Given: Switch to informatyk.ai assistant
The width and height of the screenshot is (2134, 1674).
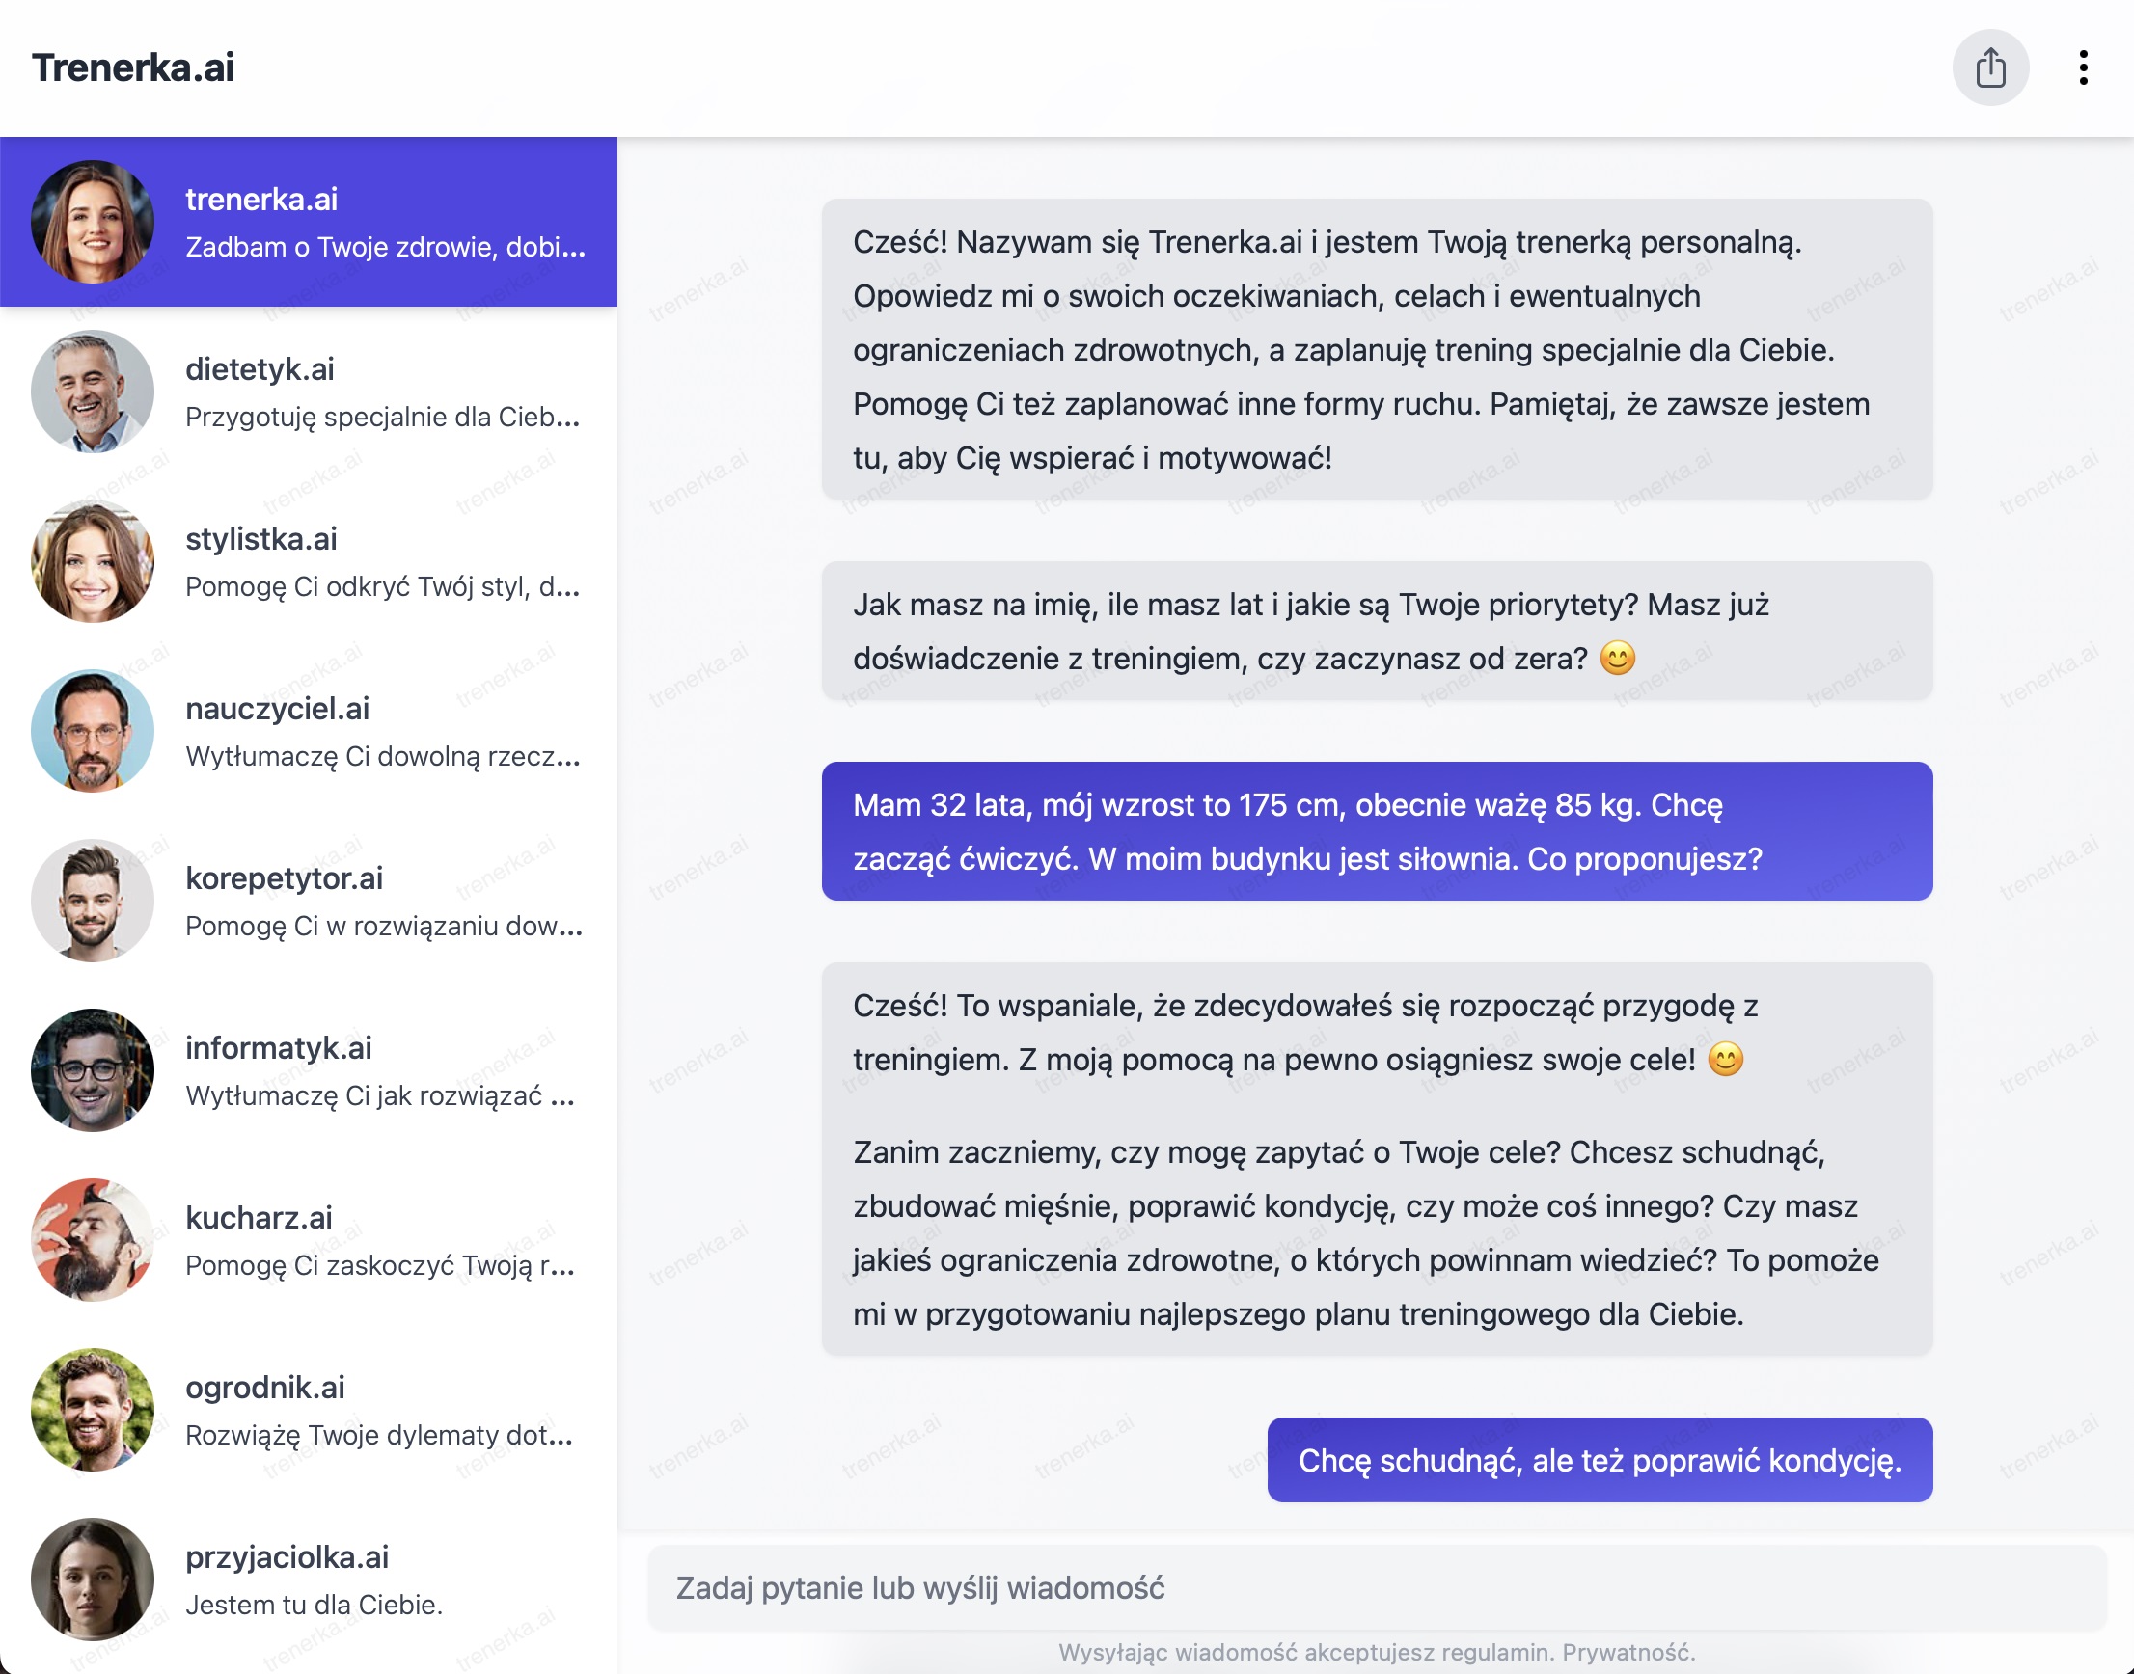Looking at the screenshot, I should pyautogui.click(x=382, y=1069).
